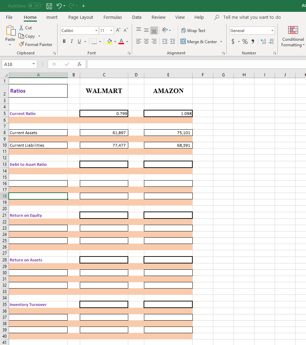Image resolution: width=306 pixels, height=345 pixels.
Task: Open the Calibri font name dropdown
Action: 96,30
